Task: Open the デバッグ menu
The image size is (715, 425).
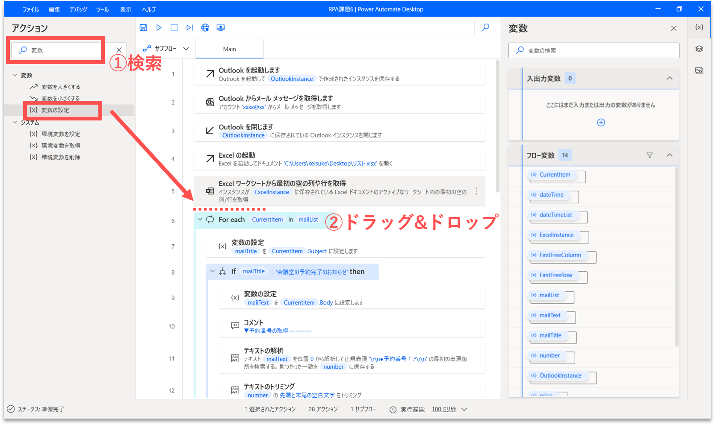Action: tap(78, 9)
